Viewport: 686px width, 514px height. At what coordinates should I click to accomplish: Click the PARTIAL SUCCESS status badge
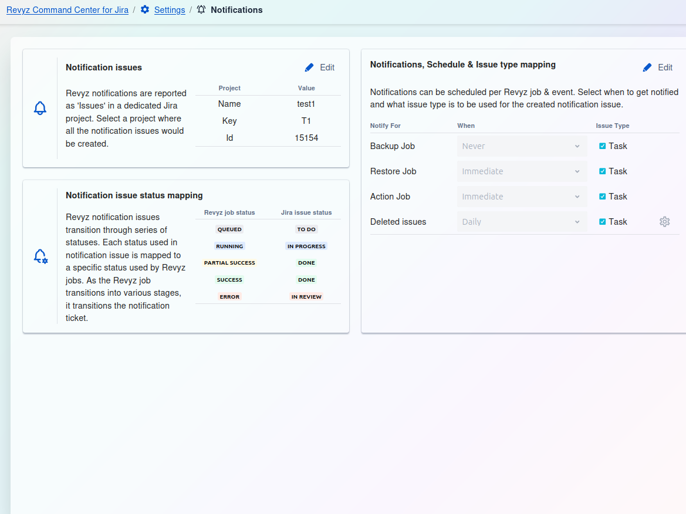[x=229, y=263]
